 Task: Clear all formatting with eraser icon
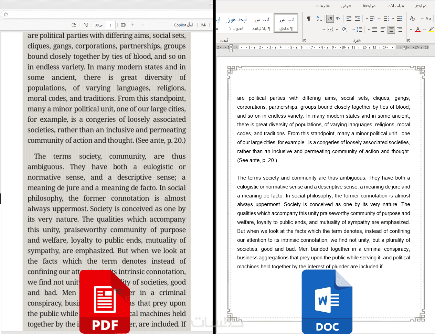[x=413, y=19]
